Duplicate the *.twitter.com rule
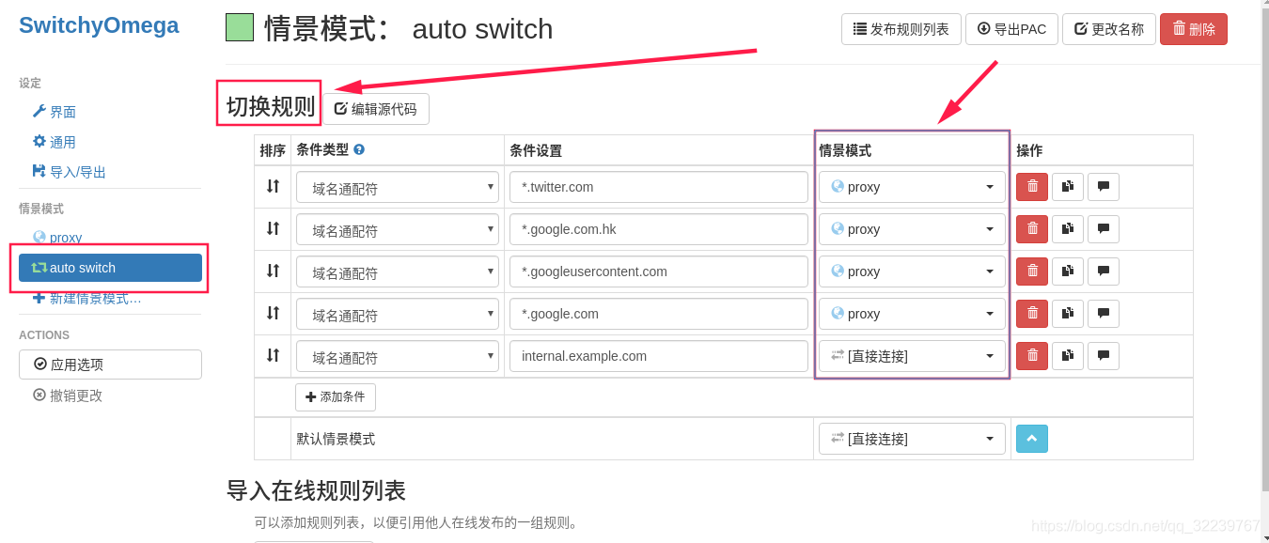 pos(1067,187)
